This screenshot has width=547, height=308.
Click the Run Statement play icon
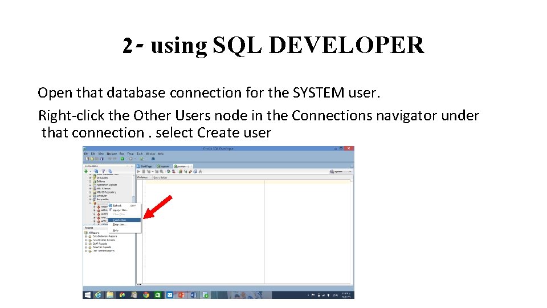coord(138,172)
